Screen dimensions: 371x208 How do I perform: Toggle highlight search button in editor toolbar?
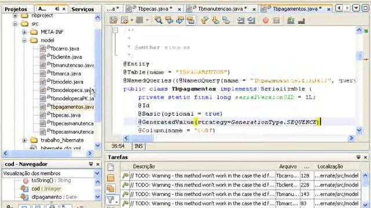tap(191, 20)
